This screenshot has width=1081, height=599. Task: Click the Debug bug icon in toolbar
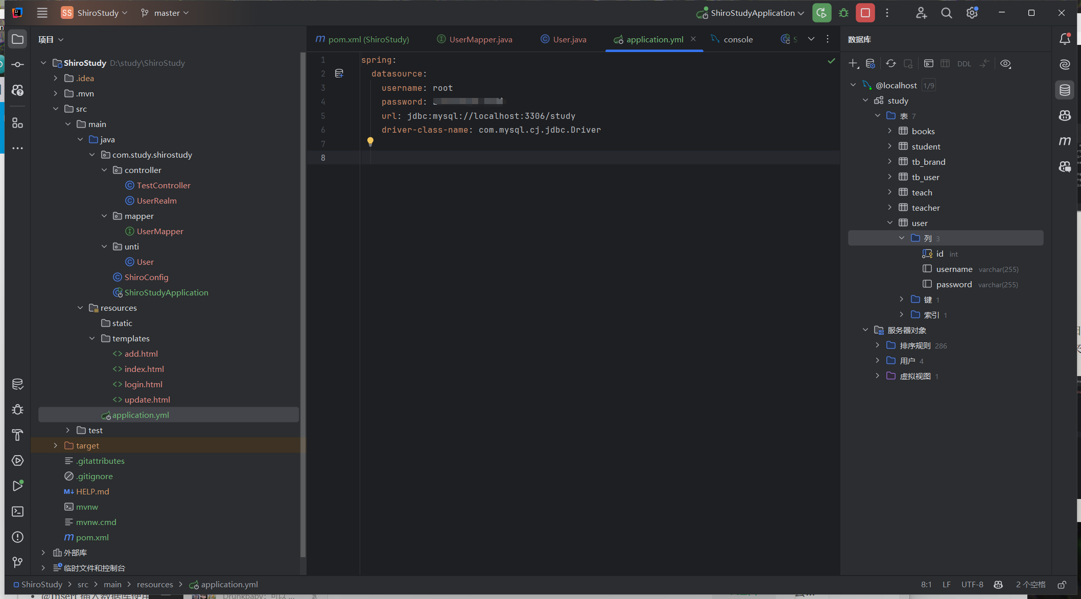pos(843,13)
